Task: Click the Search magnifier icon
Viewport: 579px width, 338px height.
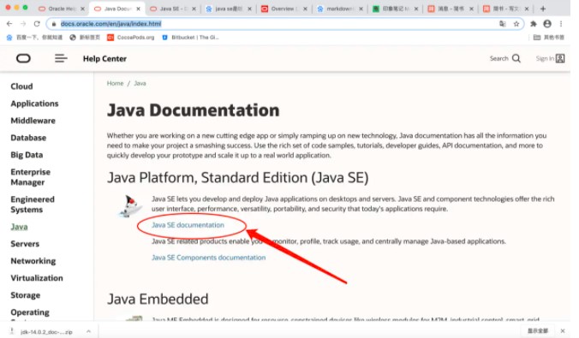Action: [516, 58]
